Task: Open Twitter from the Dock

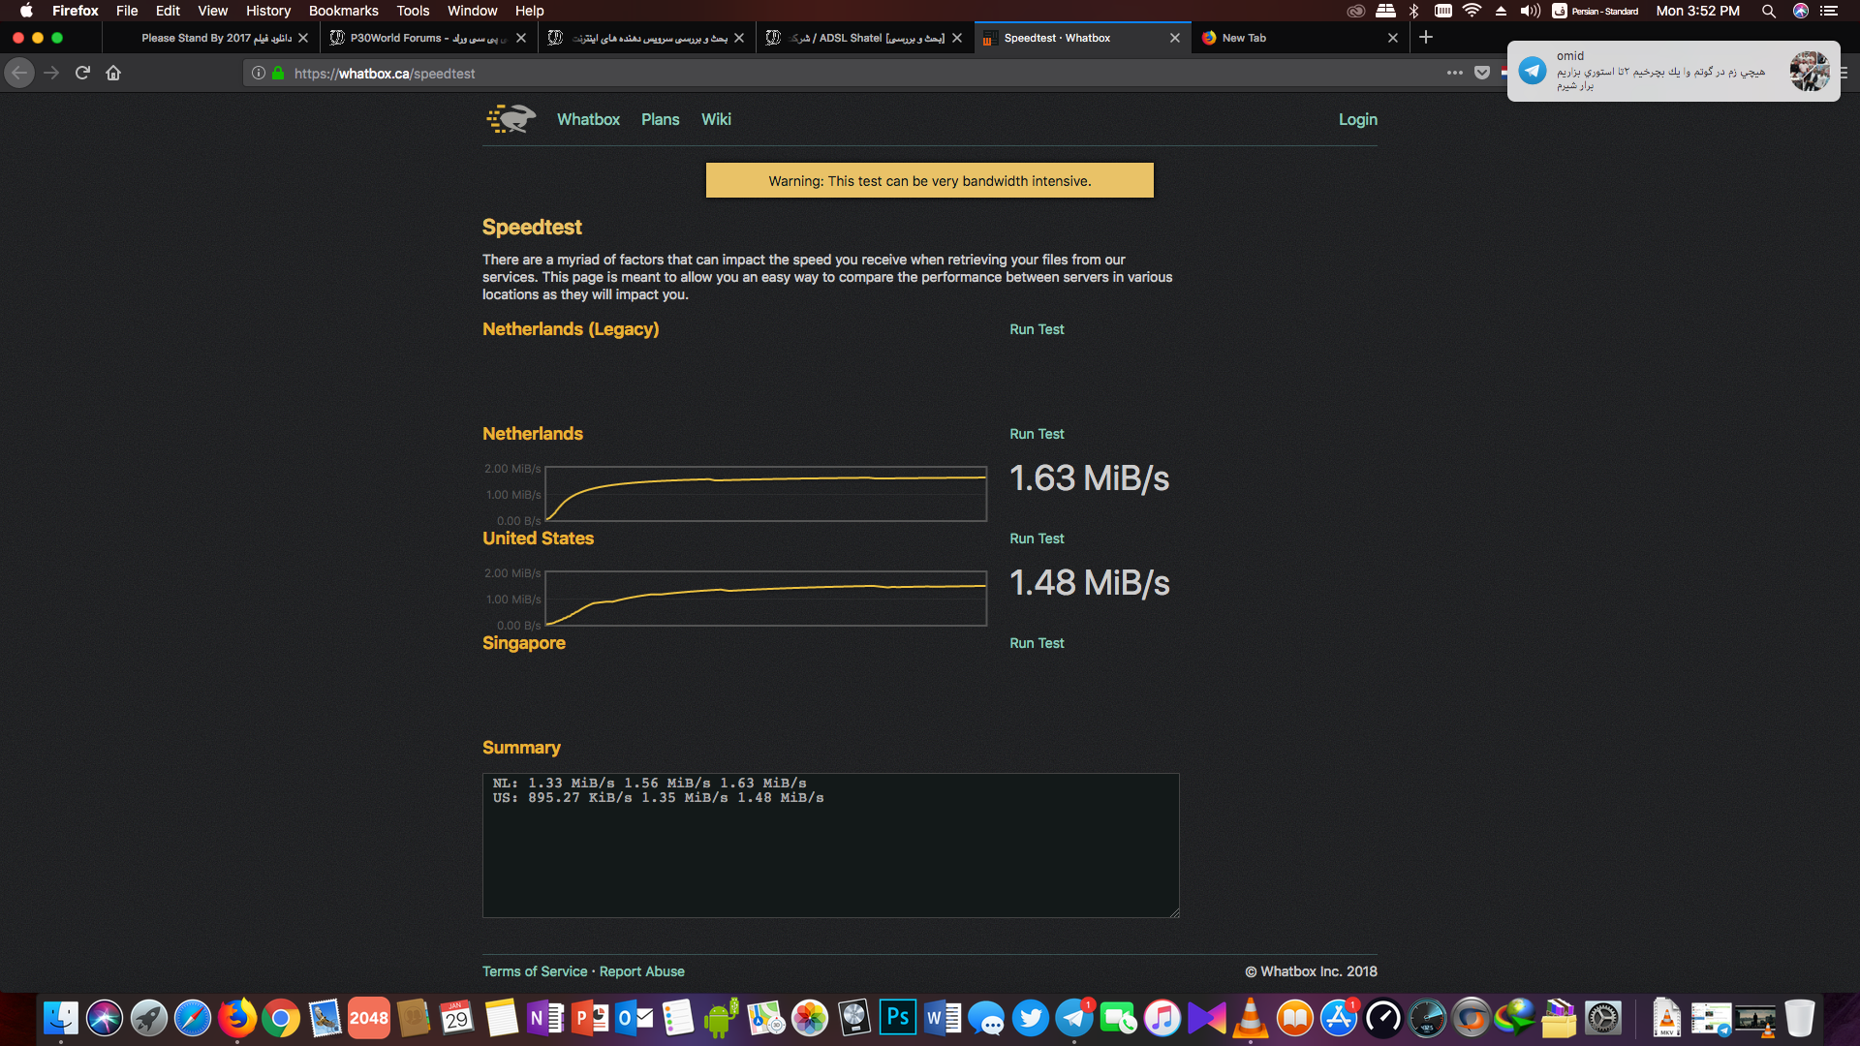Action: pos(1031,1018)
